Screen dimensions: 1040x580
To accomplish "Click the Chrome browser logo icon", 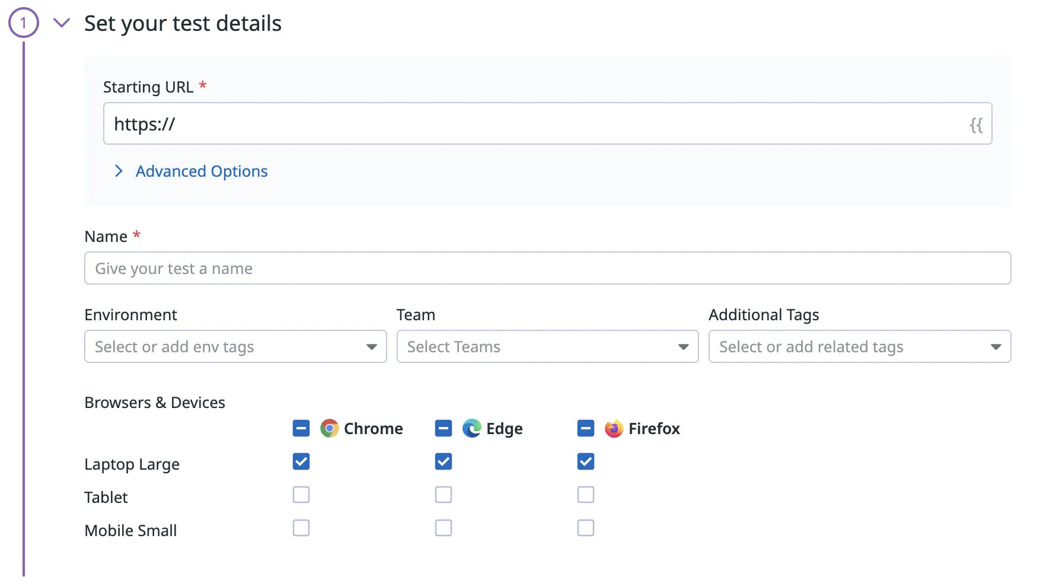I will [329, 428].
